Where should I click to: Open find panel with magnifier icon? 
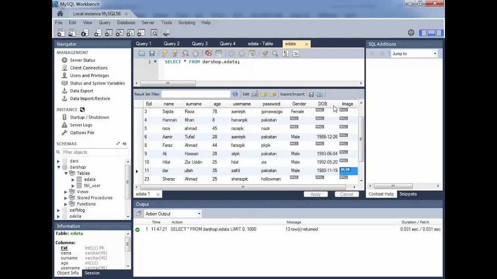pyautogui.click(x=275, y=53)
